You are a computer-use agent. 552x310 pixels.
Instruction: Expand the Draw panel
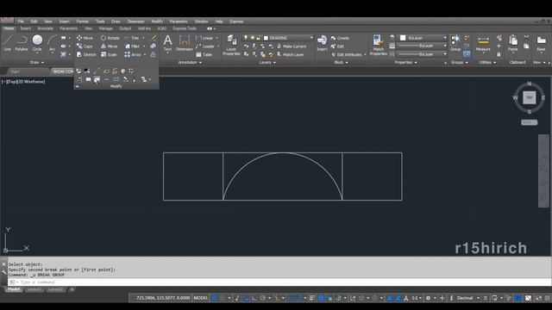point(36,63)
